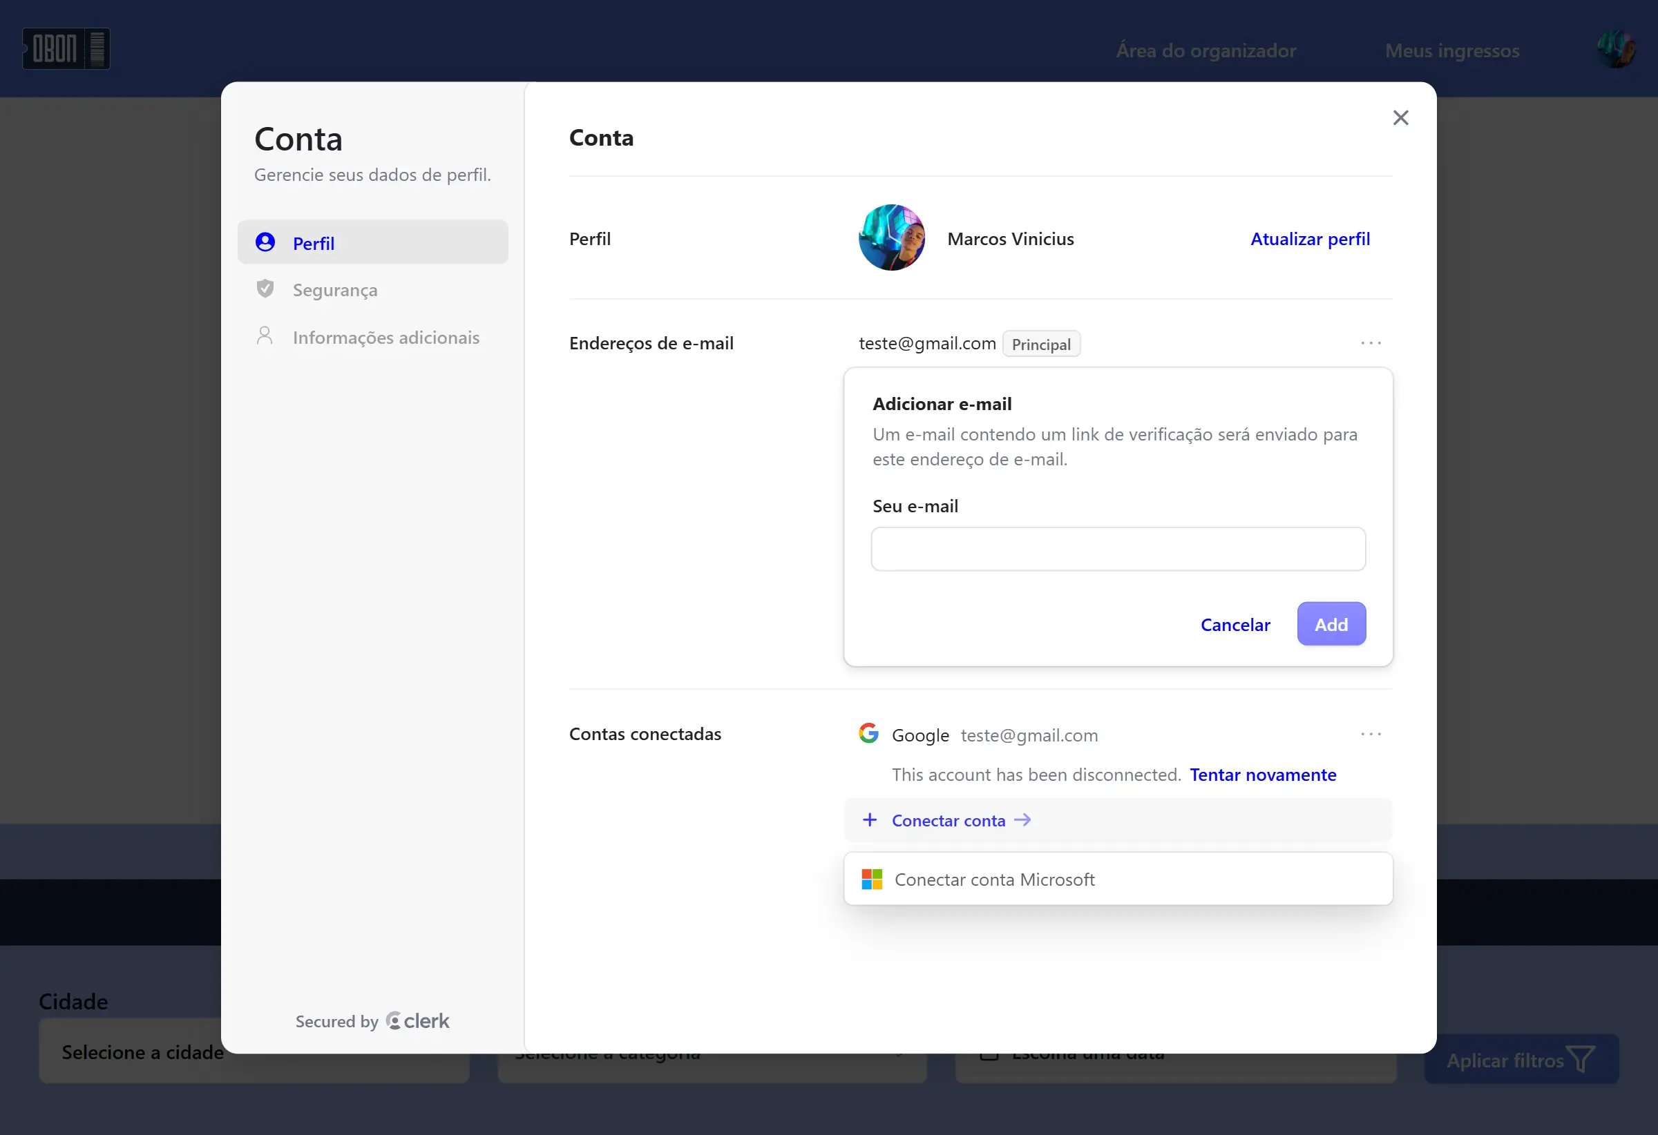This screenshot has height=1135, width=1658.
Task: Open the Segurança section
Action: click(x=372, y=289)
